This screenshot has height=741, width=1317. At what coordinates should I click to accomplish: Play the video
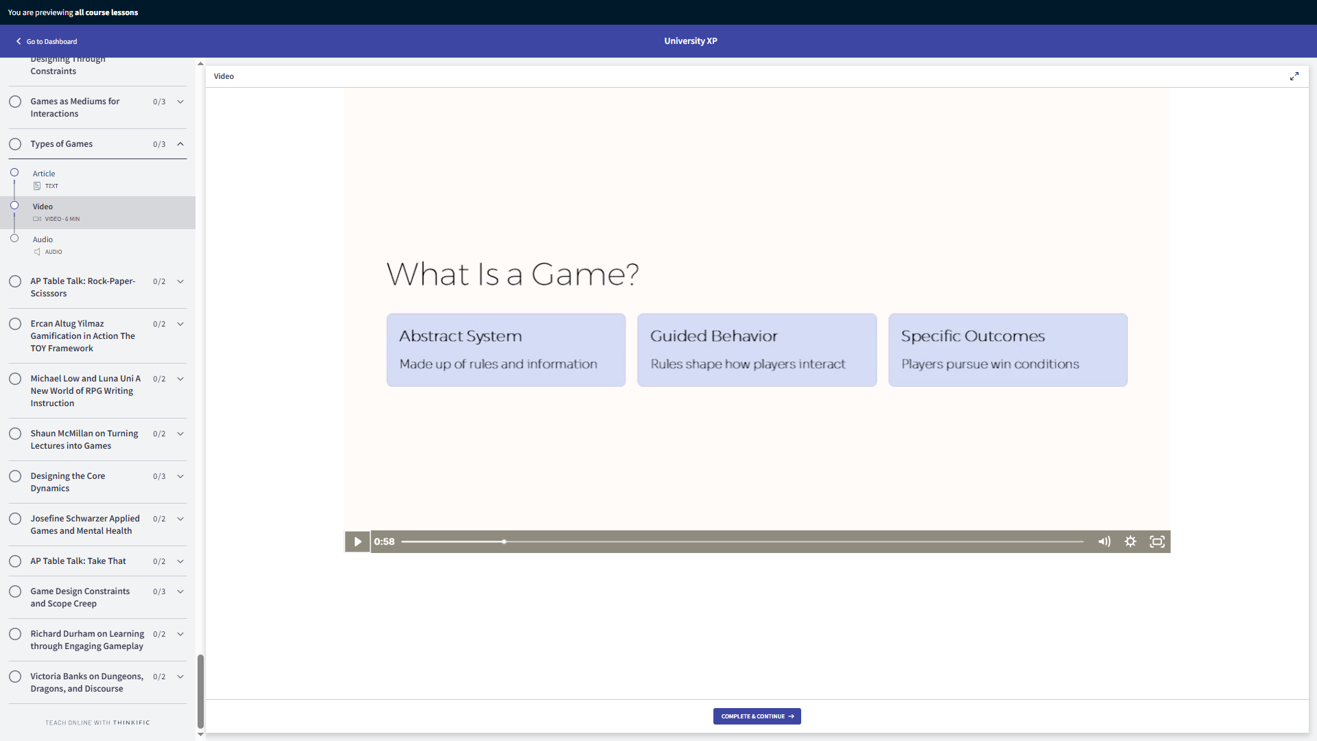(x=357, y=541)
